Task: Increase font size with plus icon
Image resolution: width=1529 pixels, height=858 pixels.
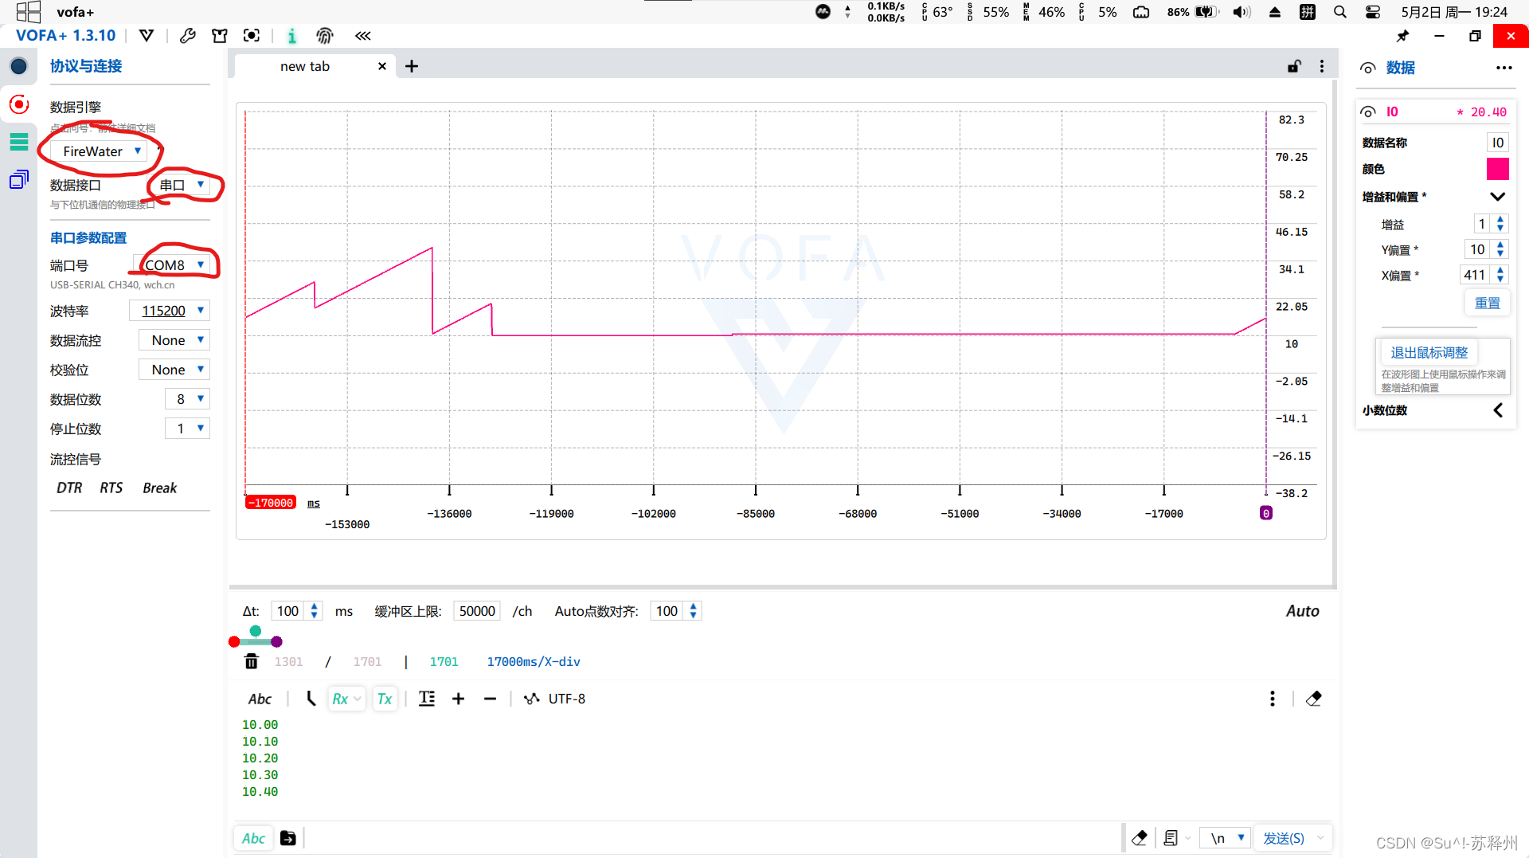Action: pos(458,699)
